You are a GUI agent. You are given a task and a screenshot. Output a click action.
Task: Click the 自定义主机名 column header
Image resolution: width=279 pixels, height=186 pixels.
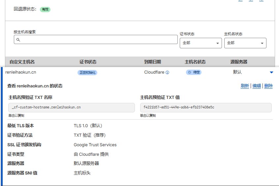pyautogui.click(x=22, y=62)
